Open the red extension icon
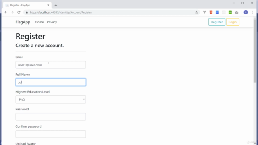258x145 pixels. (211, 12)
